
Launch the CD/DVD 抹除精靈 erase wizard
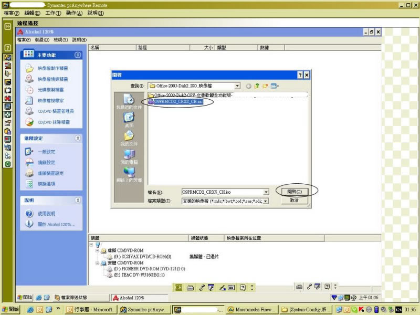point(54,122)
